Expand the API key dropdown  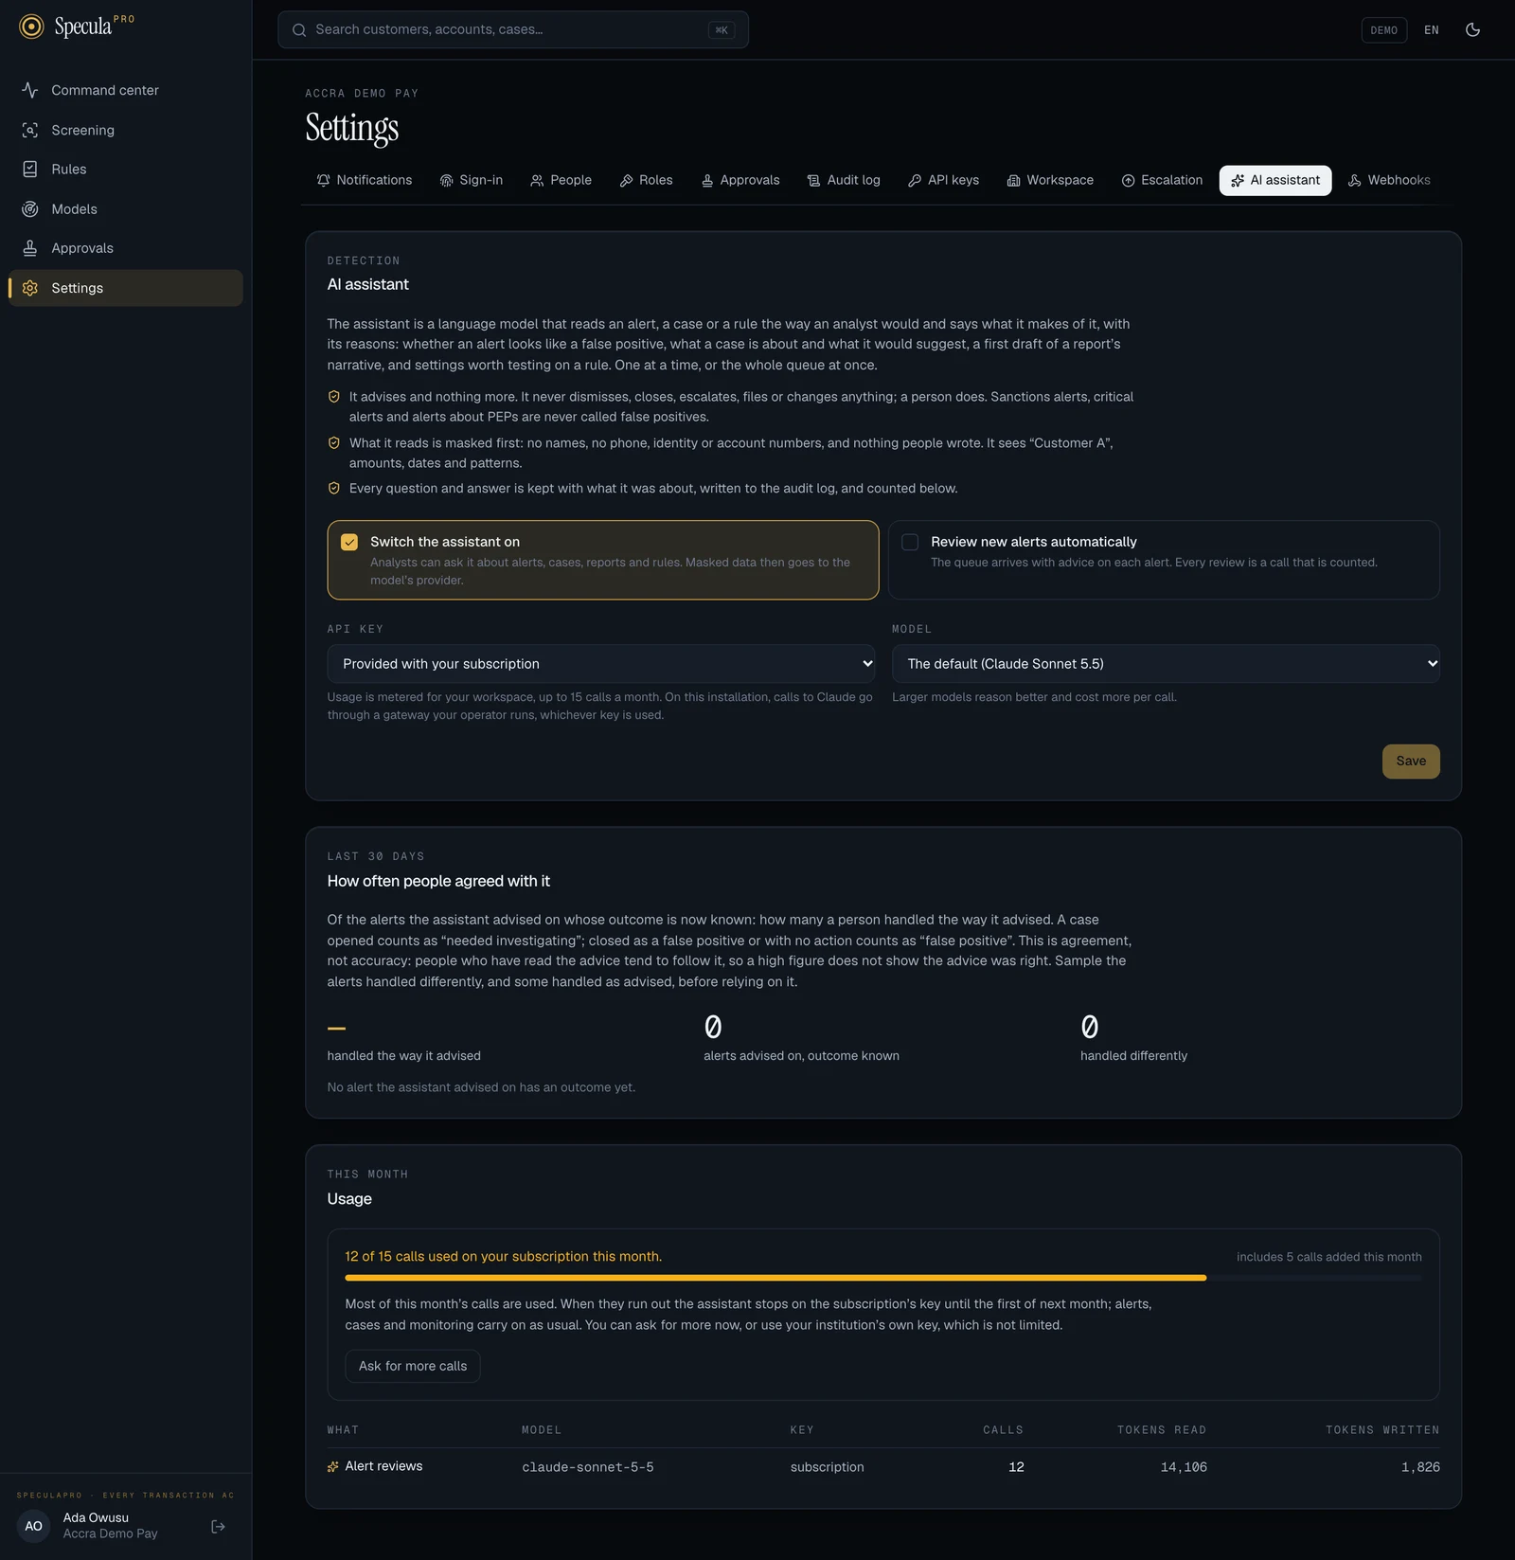pos(601,664)
